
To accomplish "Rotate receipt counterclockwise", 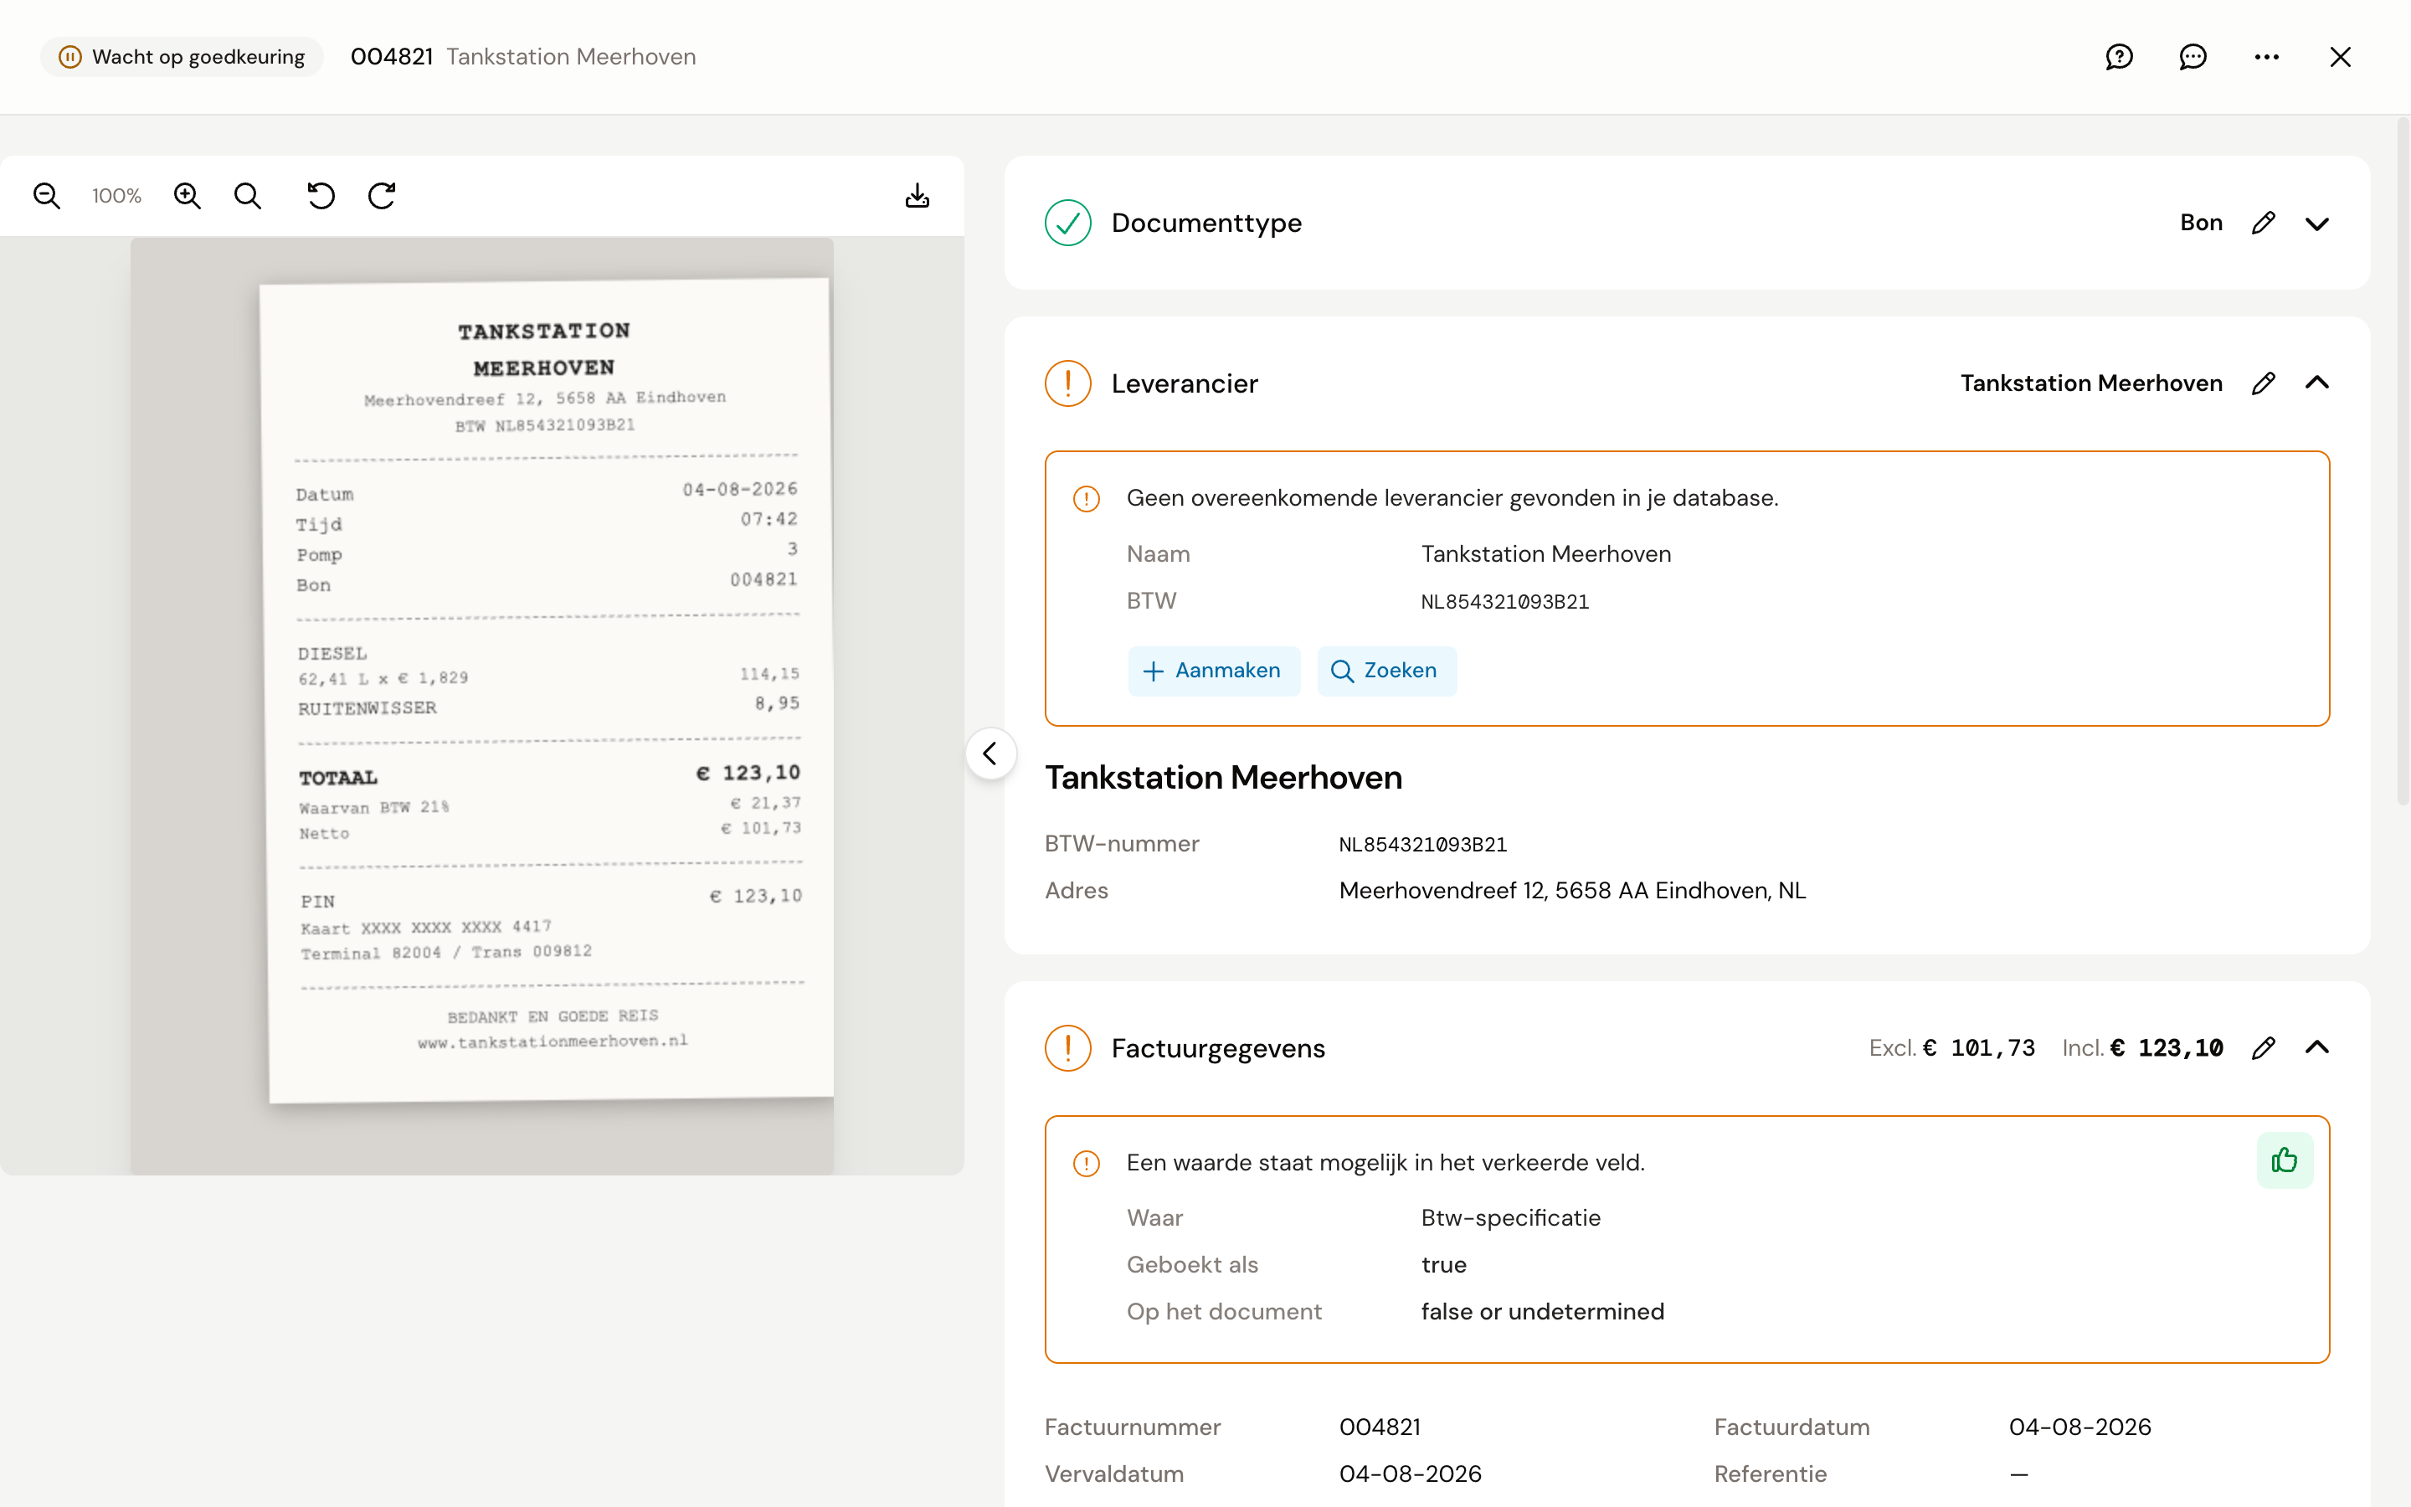I will pos(321,195).
